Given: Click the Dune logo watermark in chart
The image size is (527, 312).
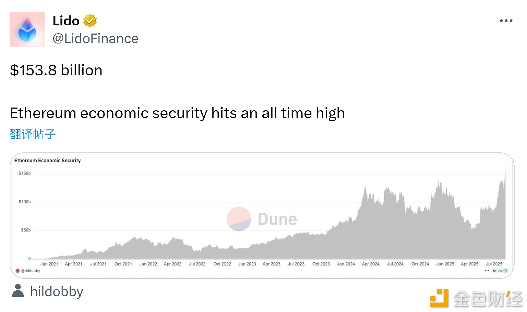Looking at the screenshot, I should pos(262,219).
